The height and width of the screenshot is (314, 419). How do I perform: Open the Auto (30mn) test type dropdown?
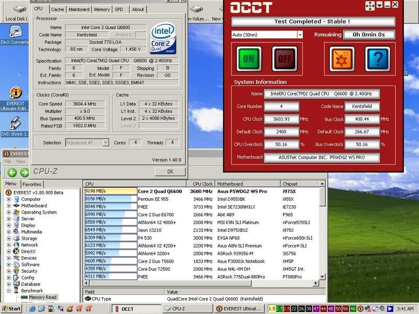(x=300, y=35)
